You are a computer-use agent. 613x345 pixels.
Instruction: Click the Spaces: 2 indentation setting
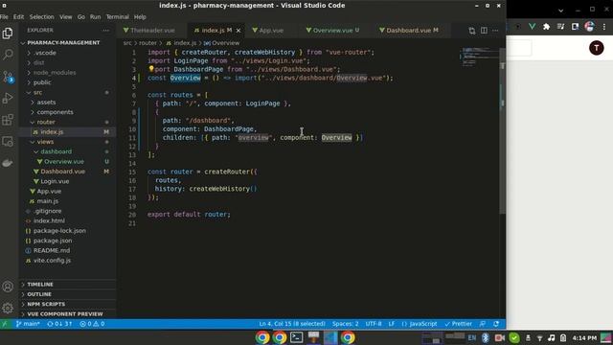click(345, 324)
